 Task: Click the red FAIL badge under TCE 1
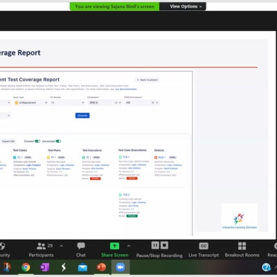[x=132, y=178]
